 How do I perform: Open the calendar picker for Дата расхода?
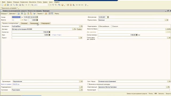pos(108,17)
